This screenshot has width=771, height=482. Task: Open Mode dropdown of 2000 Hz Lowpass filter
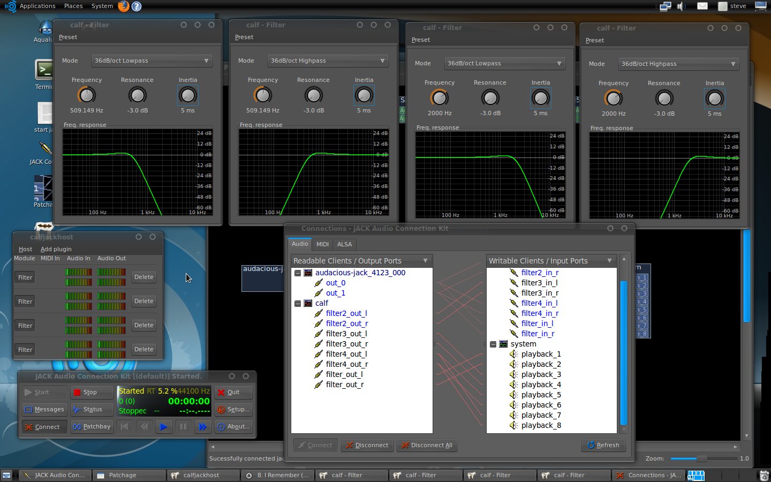click(504, 63)
